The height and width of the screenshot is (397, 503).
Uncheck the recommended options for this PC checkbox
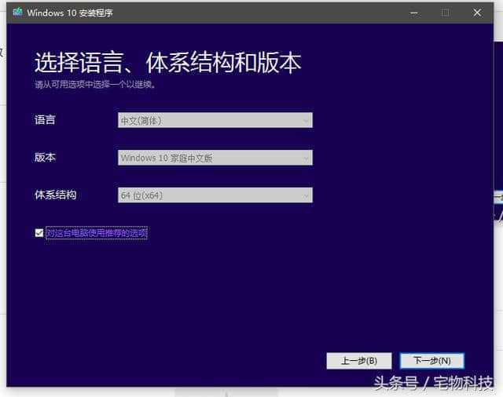[x=39, y=233]
